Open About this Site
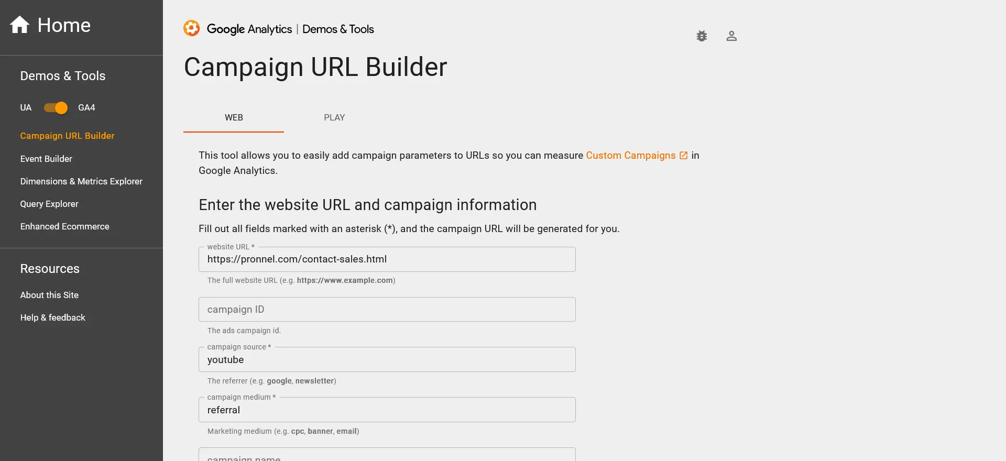Viewport: 1006px width, 461px height. pos(49,295)
